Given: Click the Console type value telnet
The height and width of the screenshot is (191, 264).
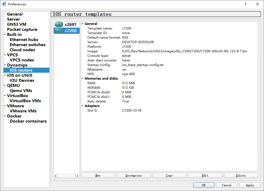Looking at the screenshot, I should [126, 56].
